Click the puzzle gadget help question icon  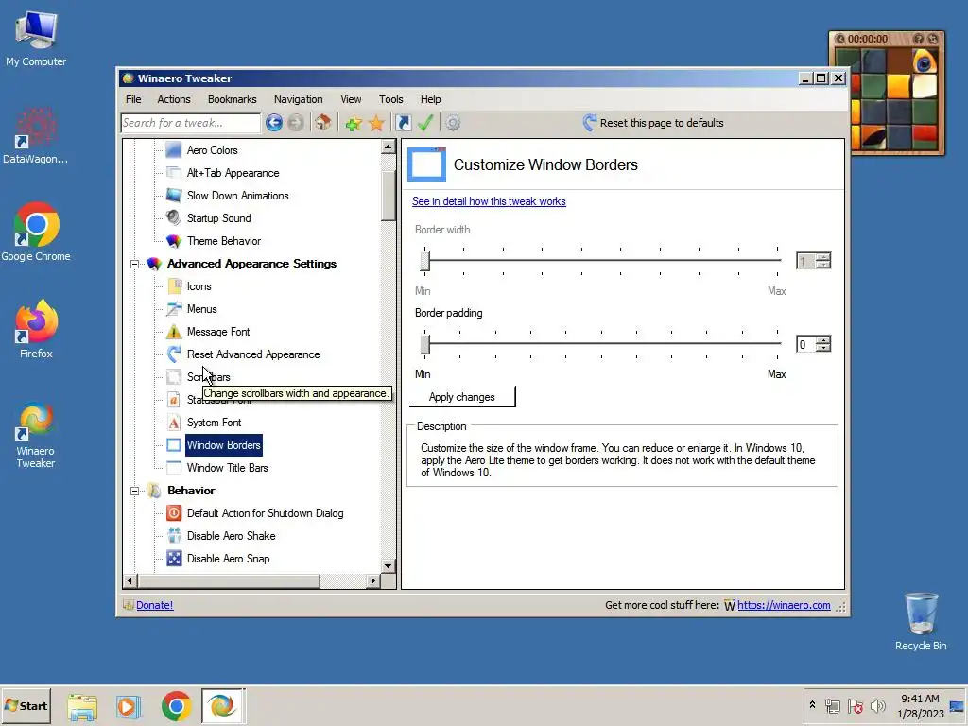click(918, 39)
